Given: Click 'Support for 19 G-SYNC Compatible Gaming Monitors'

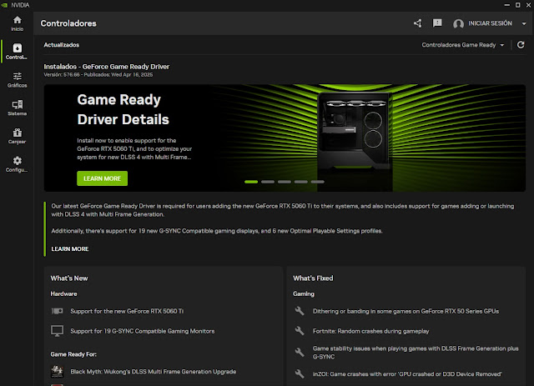Looking at the screenshot, I should [x=143, y=331].
